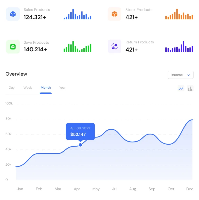Image resolution: width=199 pixels, height=200 pixels.
Task: Switch to bar chart view icon
Action: coord(190,88)
